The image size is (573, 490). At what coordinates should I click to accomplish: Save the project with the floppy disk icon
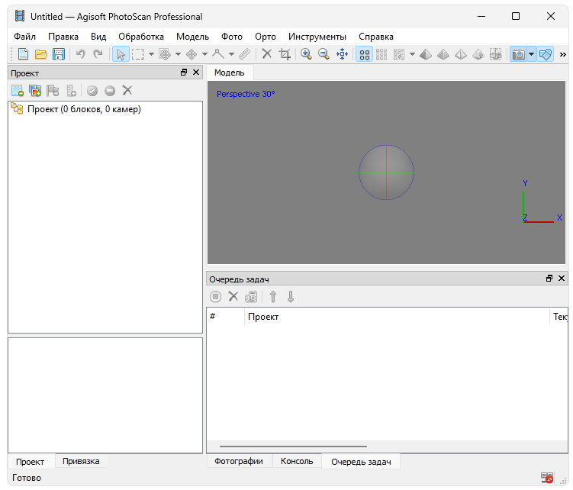[x=58, y=54]
